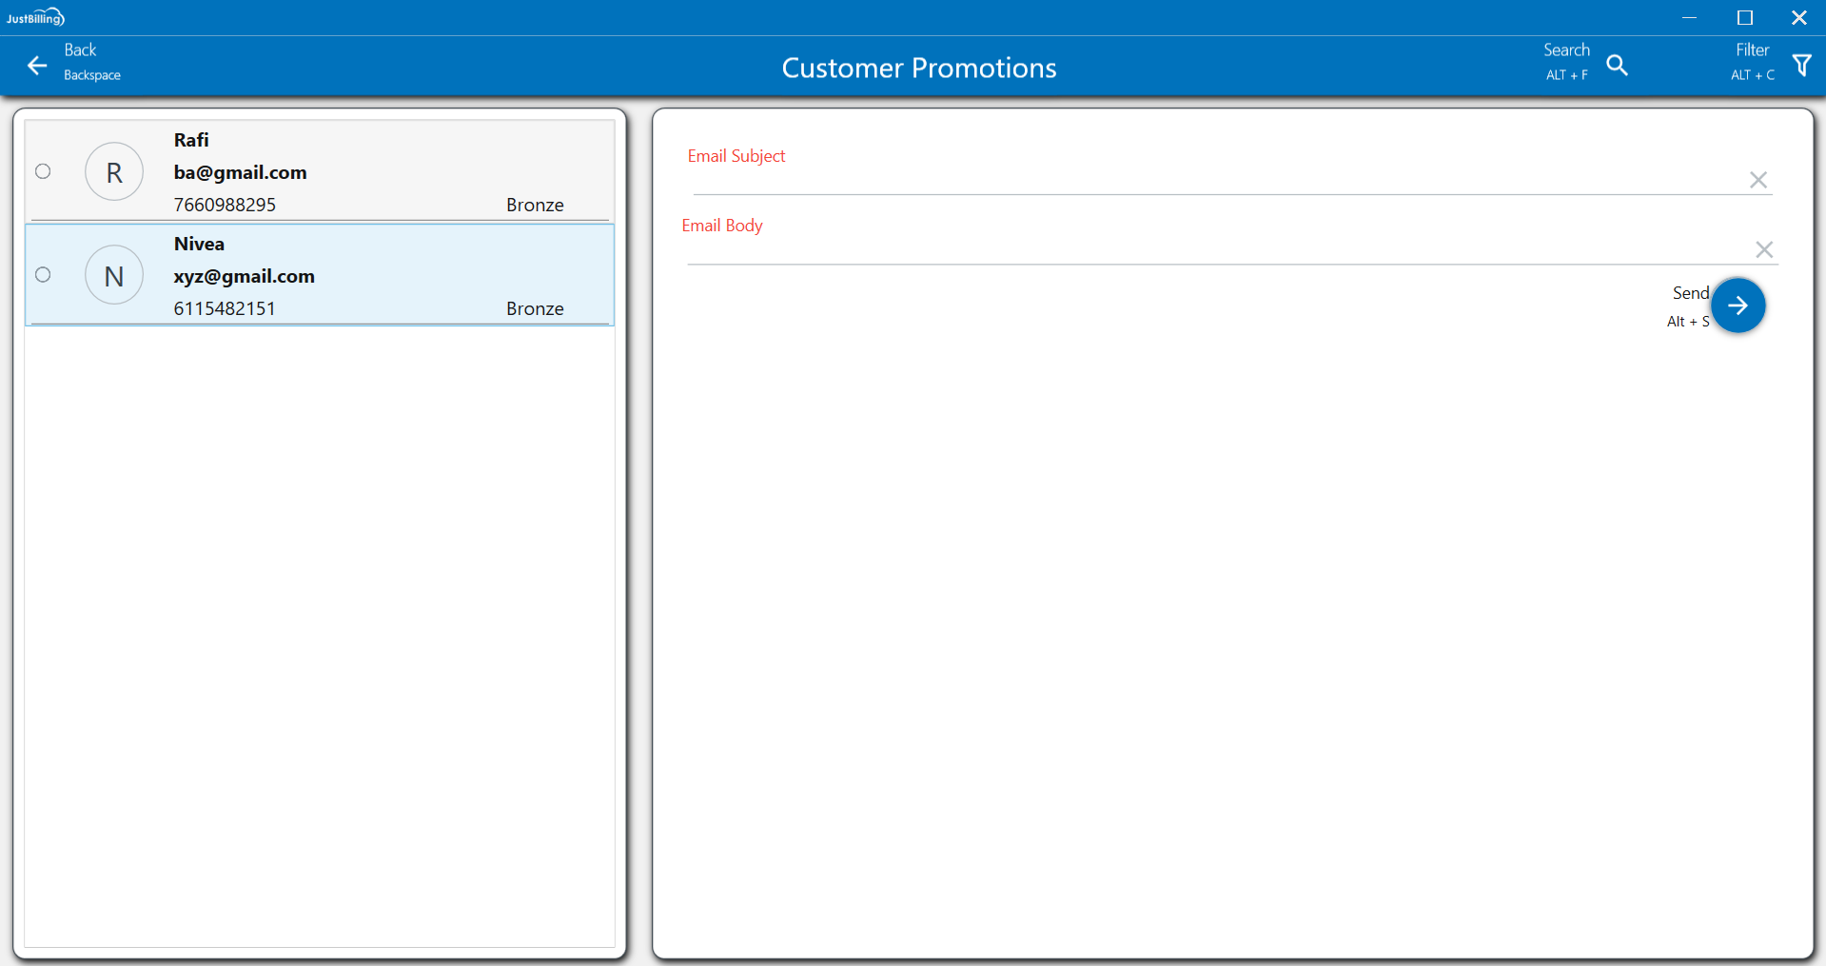Minimize the JustBilling window

1689,17
